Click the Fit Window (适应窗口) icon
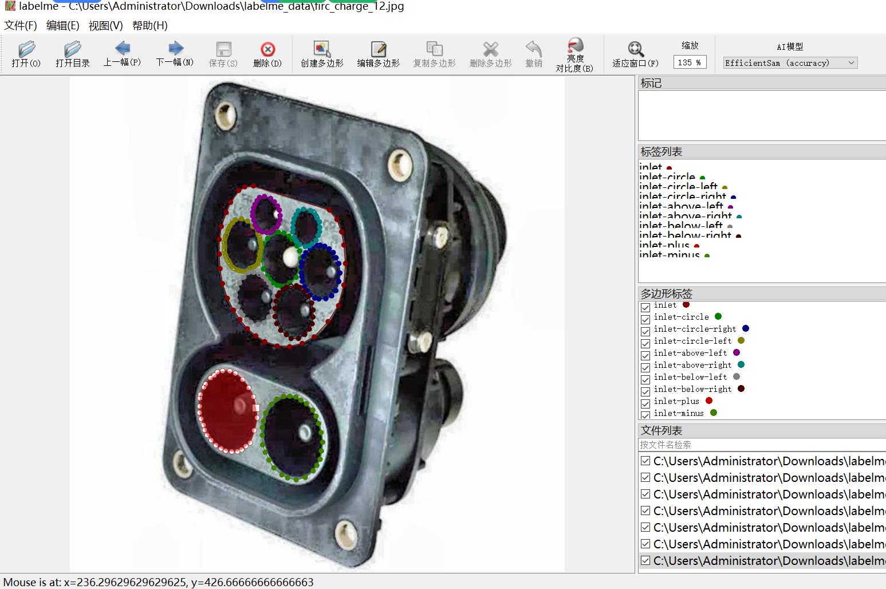Screen dimensions: 886x589 click(635, 54)
